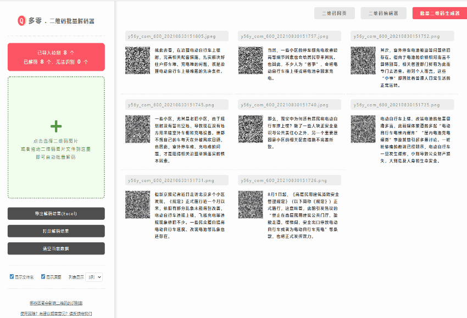467x318 pixels.
Task: Click decoded text starting with 8月1日起
Action: click(x=303, y=215)
